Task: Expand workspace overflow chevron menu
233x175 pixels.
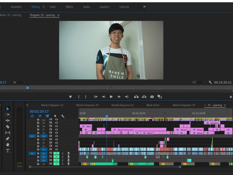Action: point(144,7)
